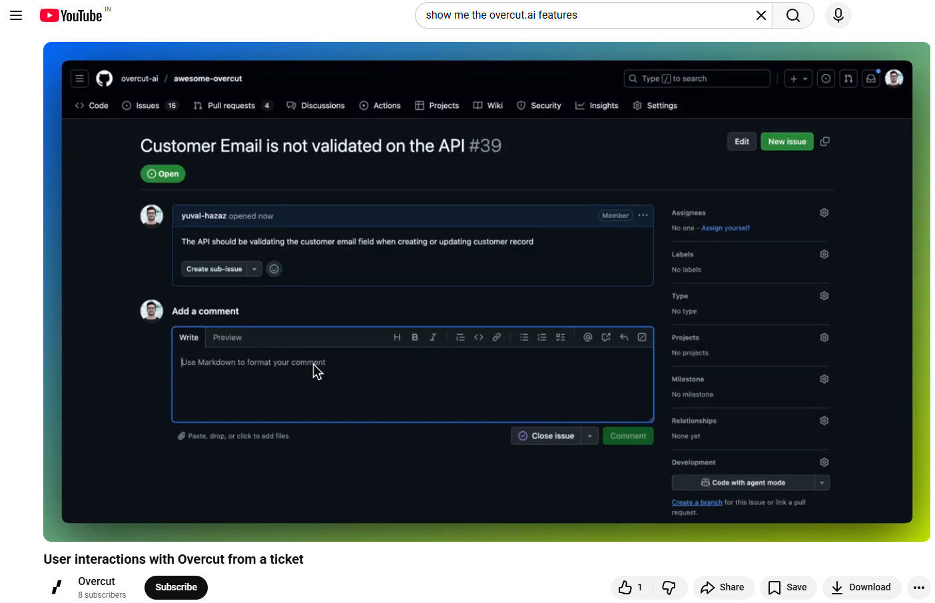Select the Write tab in comment editor
This screenshot has height=603, width=935.
coord(188,337)
